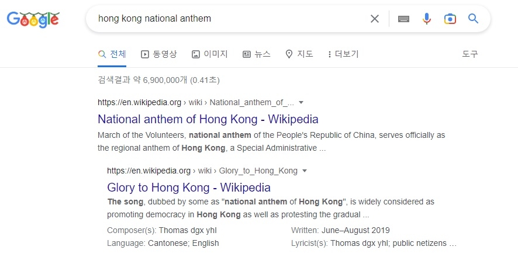518x257 pixels.
Task: Open the on-screen keyboard input tool
Action: (x=403, y=19)
